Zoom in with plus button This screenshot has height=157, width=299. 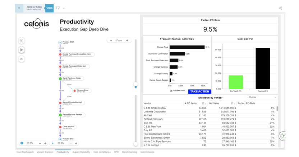tap(127, 40)
